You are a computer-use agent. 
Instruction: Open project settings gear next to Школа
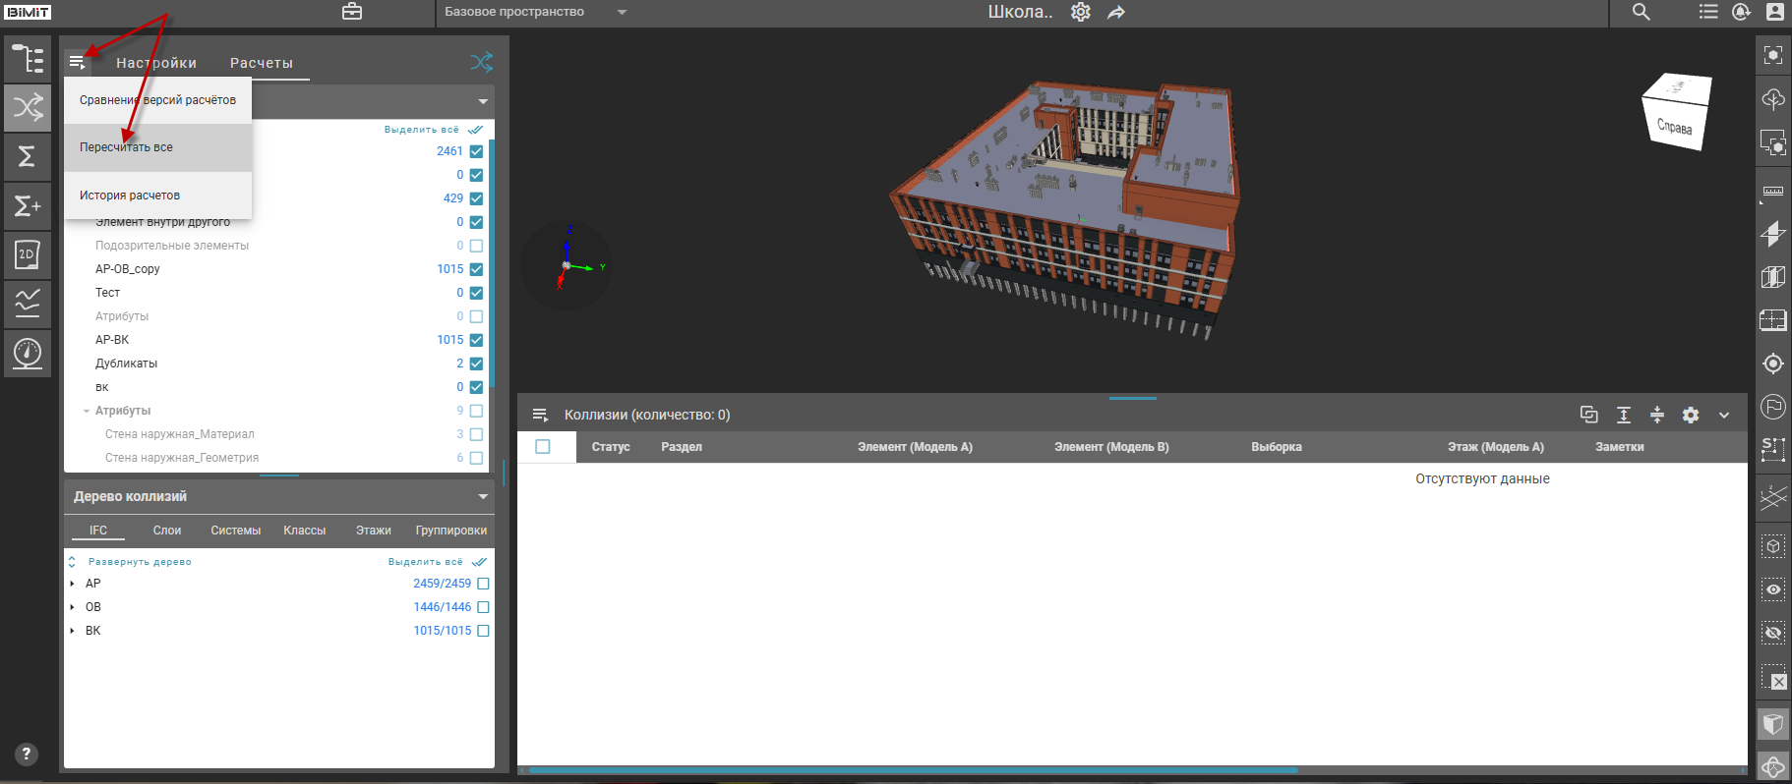point(1080,12)
